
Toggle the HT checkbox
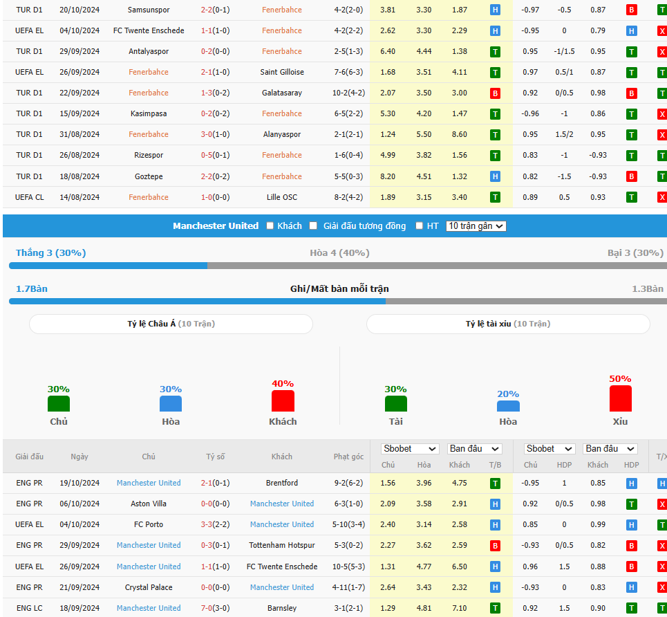420,225
